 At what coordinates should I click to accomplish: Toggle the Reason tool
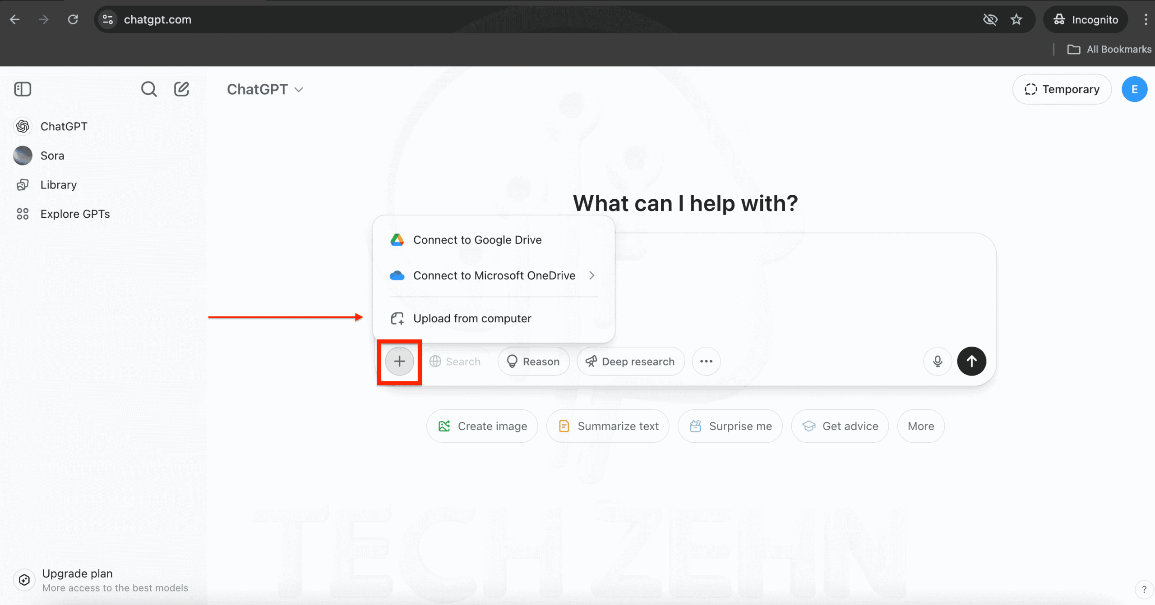[534, 361]
